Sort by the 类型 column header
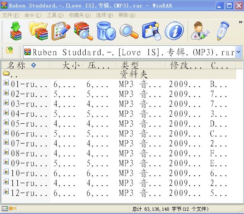 pyautogui.click(x=141, y=65)
